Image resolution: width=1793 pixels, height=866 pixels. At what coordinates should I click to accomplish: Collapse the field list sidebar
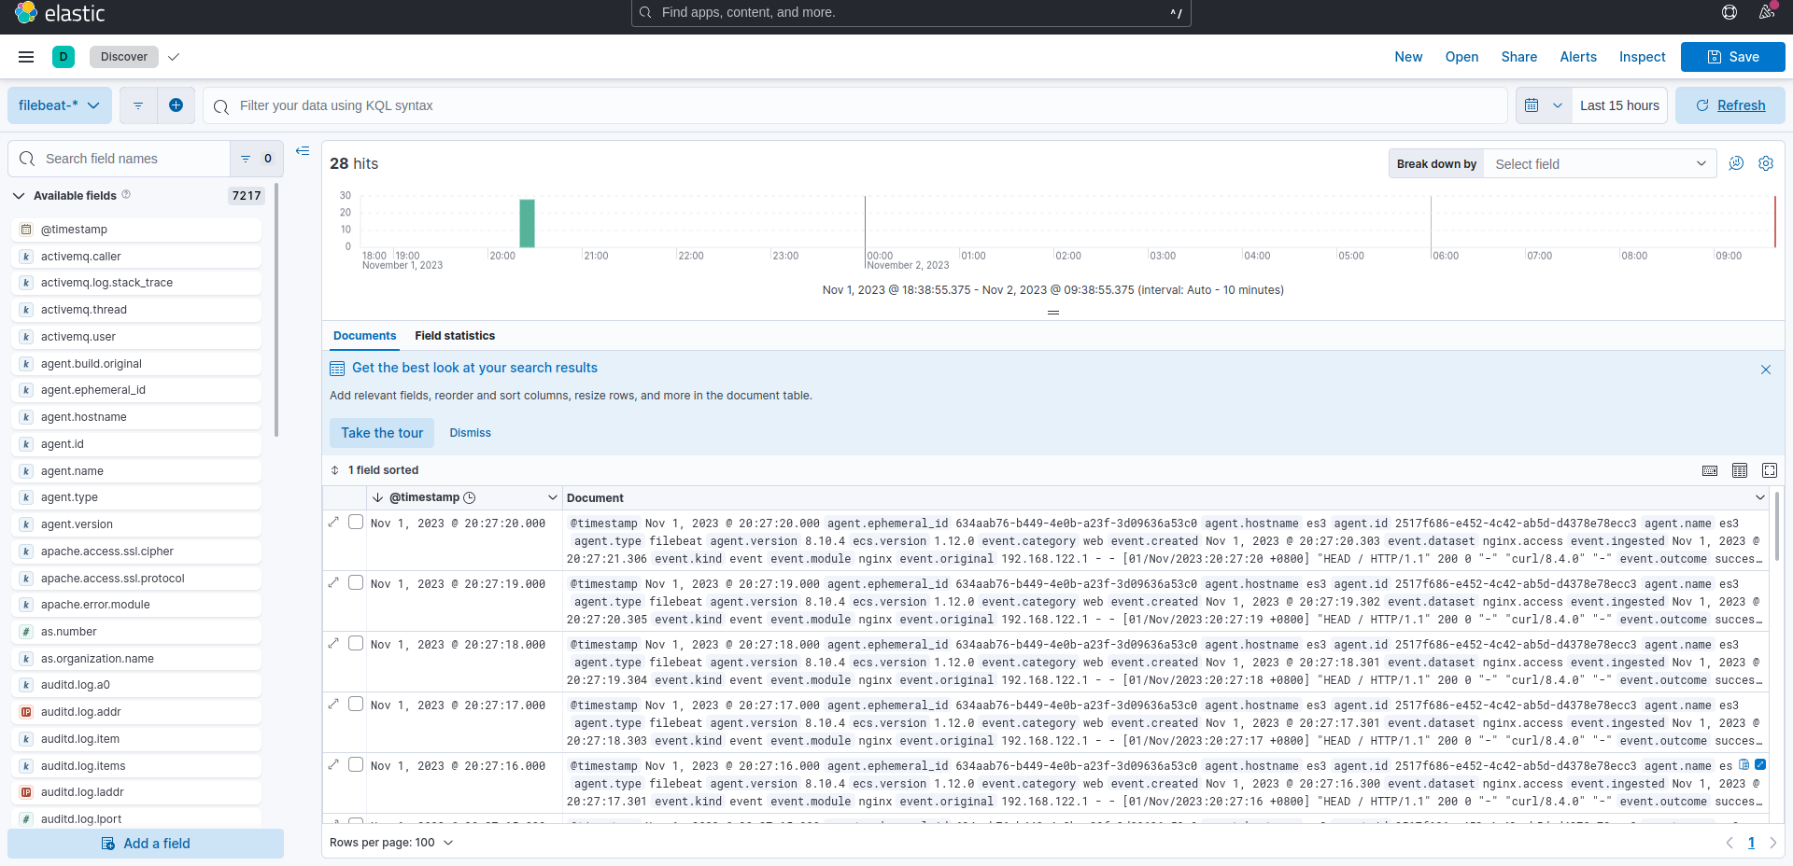(x=303, y=151)
